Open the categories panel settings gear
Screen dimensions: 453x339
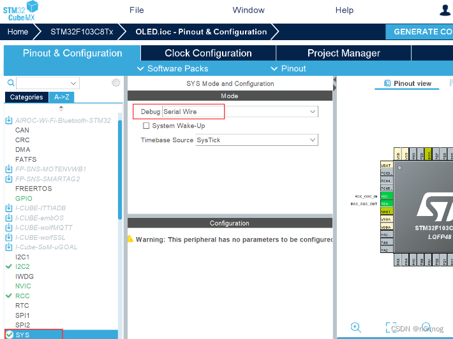(x=116, y=83)
